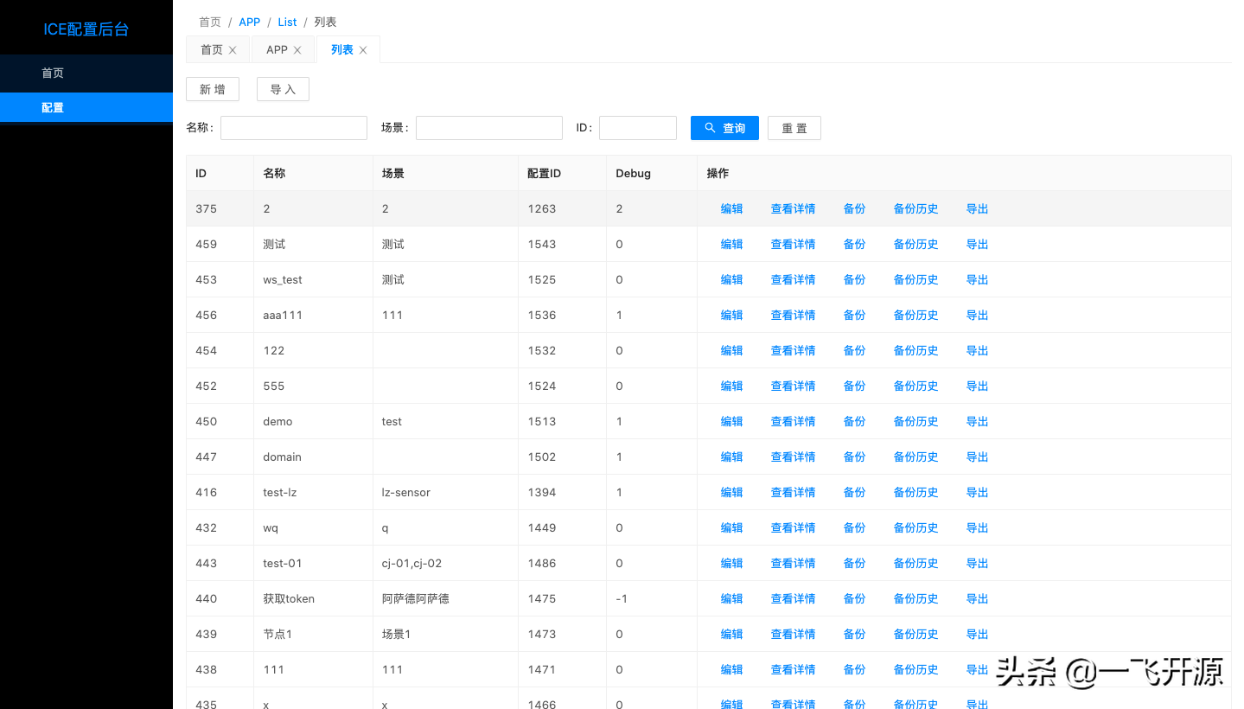Select 配置 in the sidebar
1244x709 pixels.
[86, 107]
